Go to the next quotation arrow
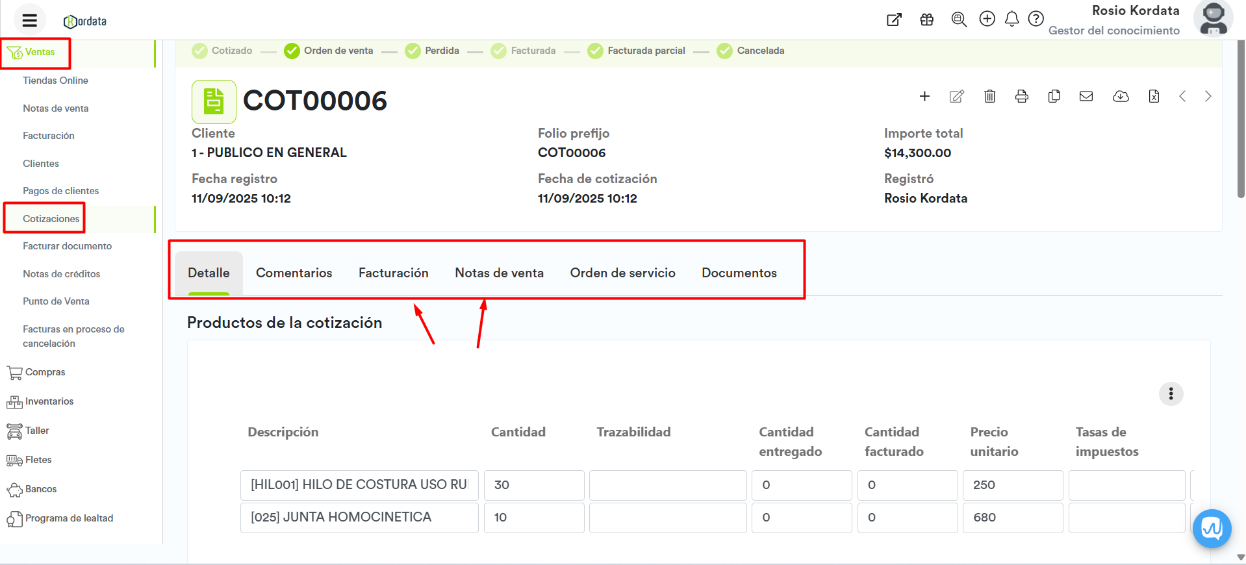 1208,97
